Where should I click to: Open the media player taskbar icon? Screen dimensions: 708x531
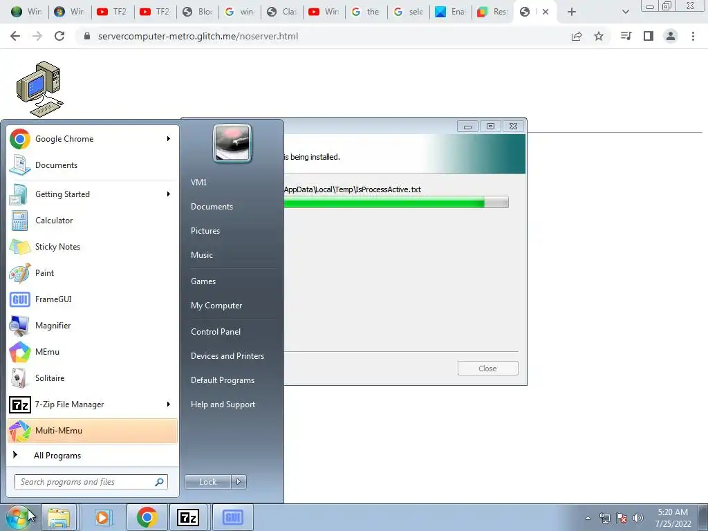(x=103, y=517)
